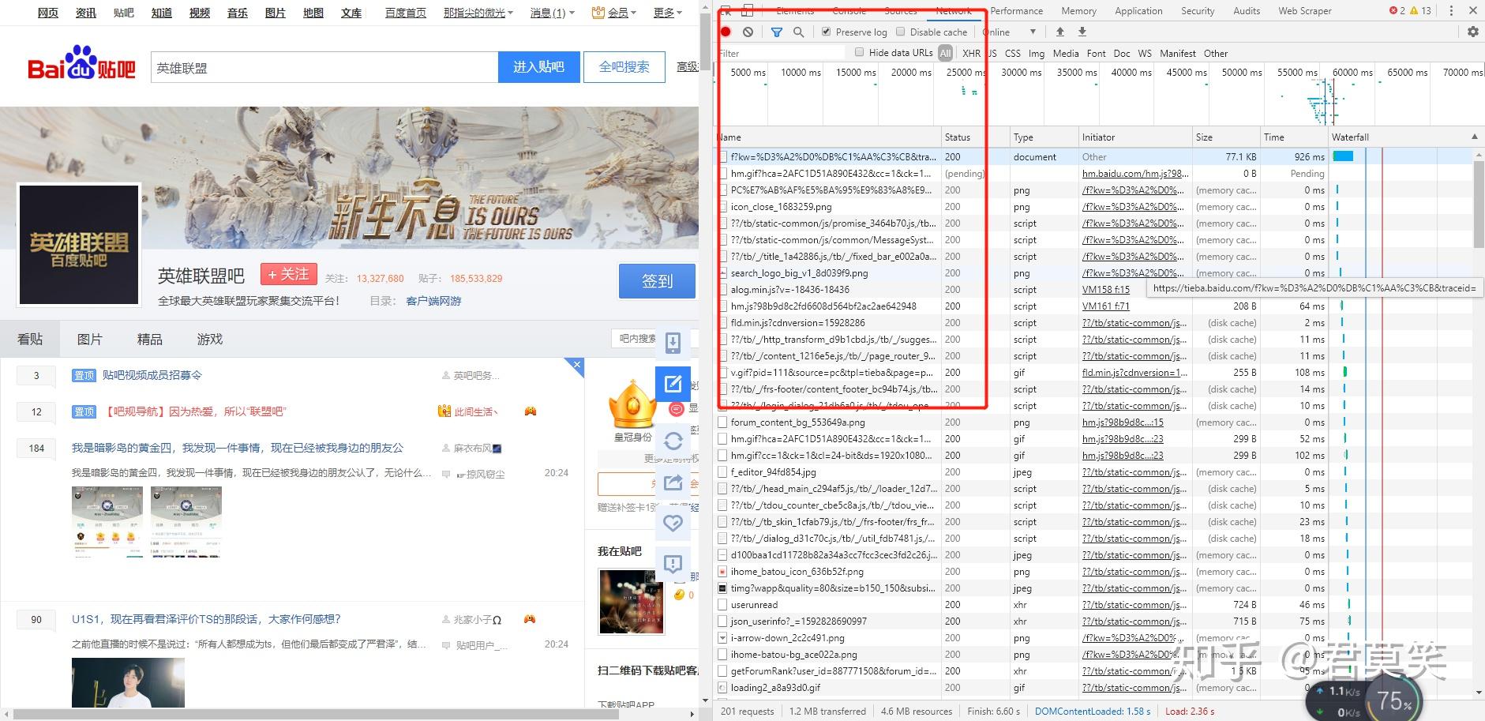Toggle the network filter funnel icon
Screen dimensions: 1485x721
coord(777,32)
